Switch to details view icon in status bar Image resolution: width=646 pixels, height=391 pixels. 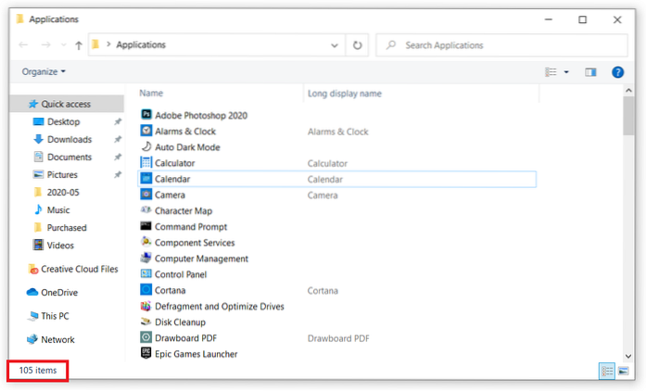(x=607, y=371)
